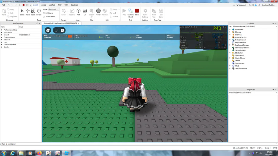Click the Paste clipboard button
Viewport: 278px width, 156px height.
click(x=4, y=12)
